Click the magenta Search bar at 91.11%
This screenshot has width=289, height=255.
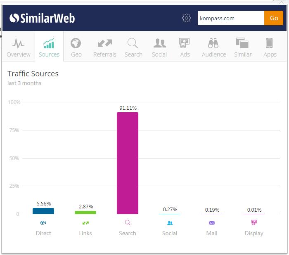(x=128, y=163)
